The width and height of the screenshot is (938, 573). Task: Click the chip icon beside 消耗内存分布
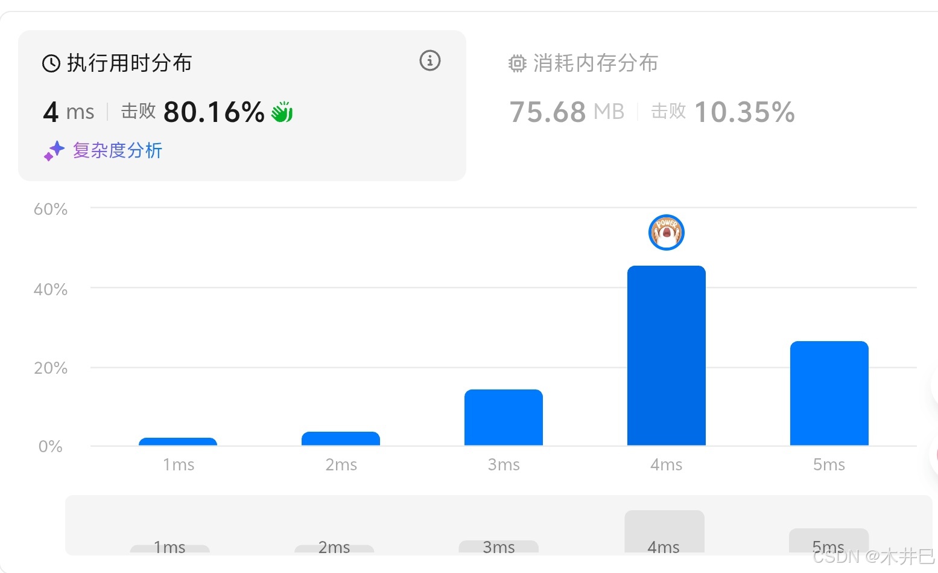point(517,63)
